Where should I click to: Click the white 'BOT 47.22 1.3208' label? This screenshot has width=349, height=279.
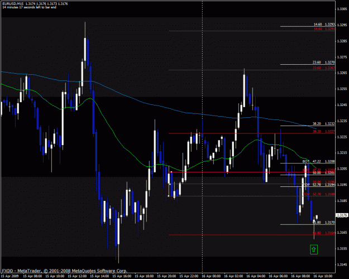coord(318,161)
